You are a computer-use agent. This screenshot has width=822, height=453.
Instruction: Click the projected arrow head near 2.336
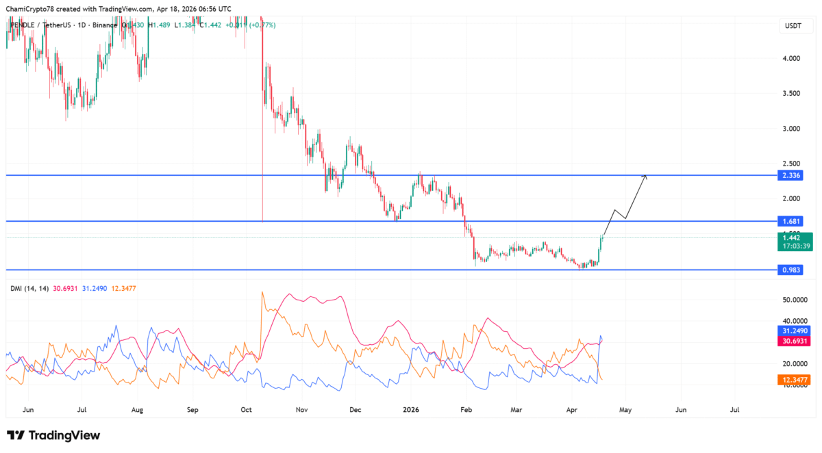click(x=645, y=177)
